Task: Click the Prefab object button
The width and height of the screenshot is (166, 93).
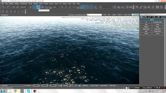Action: (x=146, y=34)
